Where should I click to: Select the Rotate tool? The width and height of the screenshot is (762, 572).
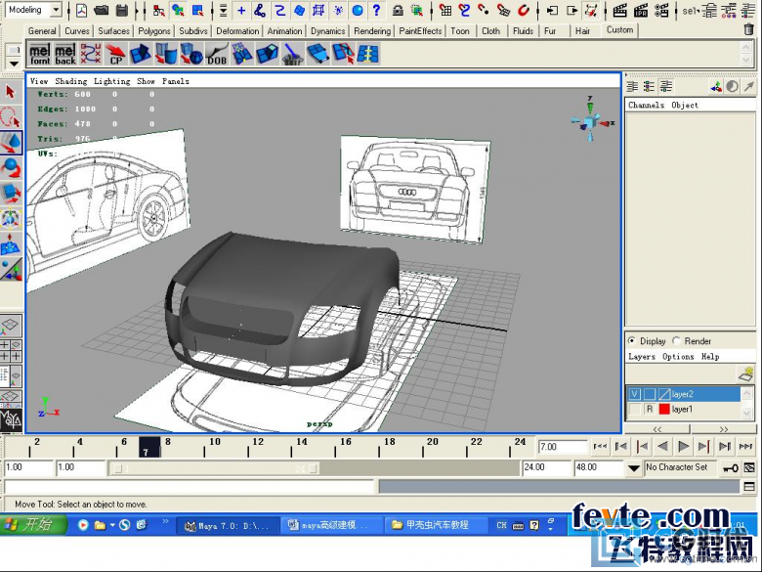(x=11, y=168)
